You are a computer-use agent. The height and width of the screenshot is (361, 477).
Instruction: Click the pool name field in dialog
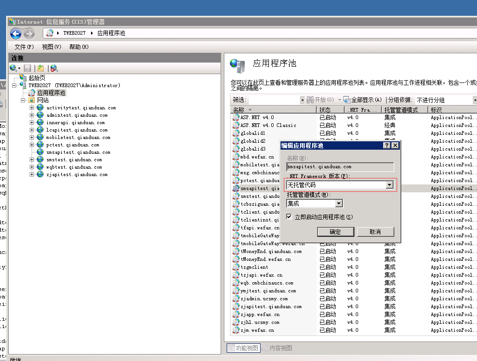point(340,167)
